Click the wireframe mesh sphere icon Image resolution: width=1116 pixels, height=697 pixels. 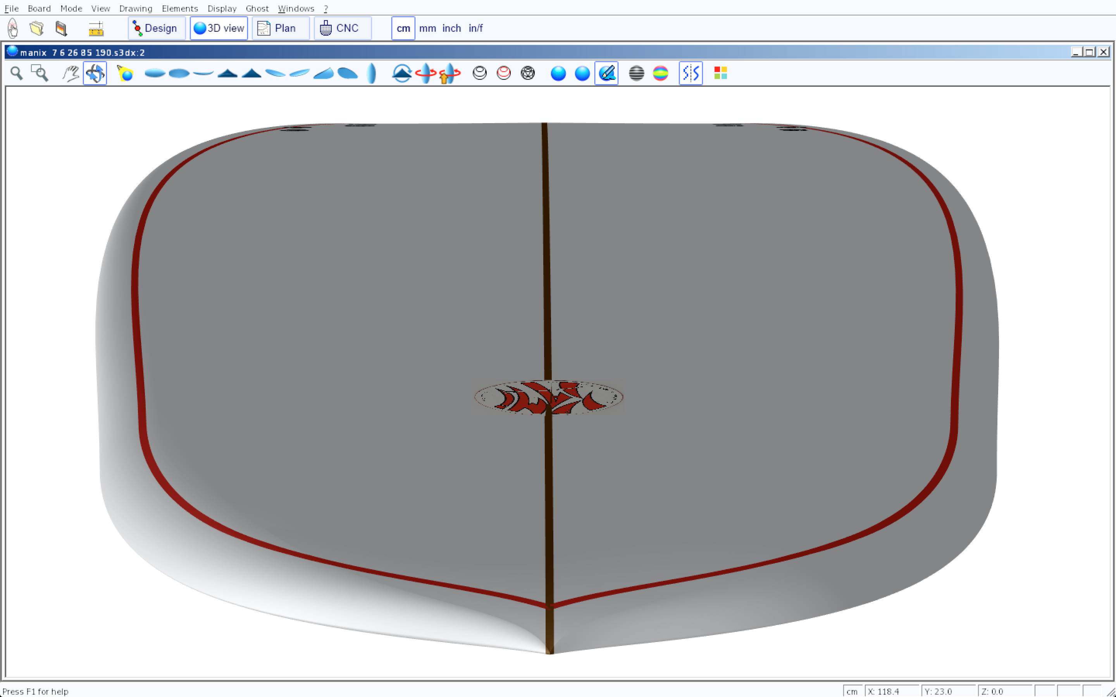(527, 73)
